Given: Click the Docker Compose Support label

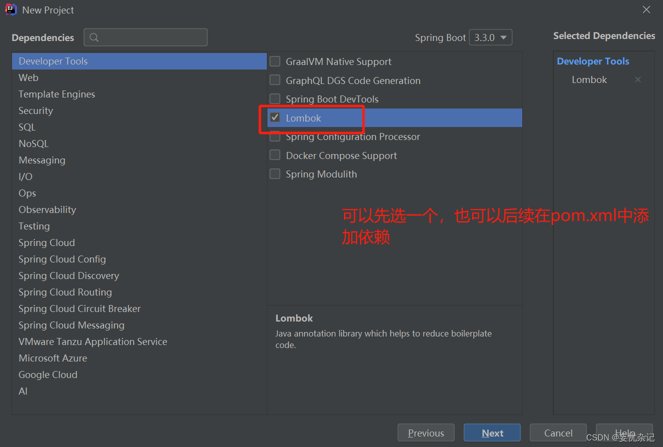Looking at the screenshot, I should (x=342, y=155).
